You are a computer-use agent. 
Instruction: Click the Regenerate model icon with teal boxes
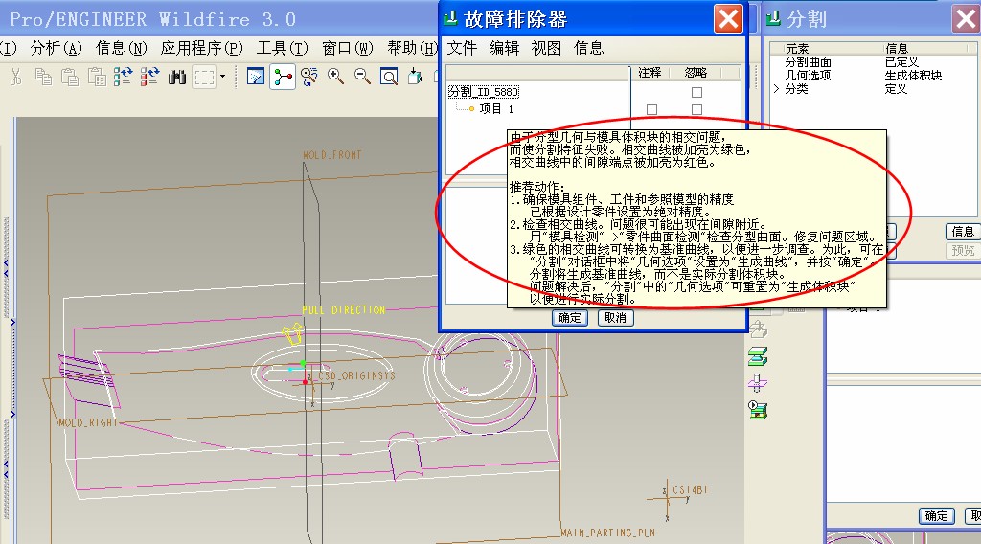tap(123, 77)
